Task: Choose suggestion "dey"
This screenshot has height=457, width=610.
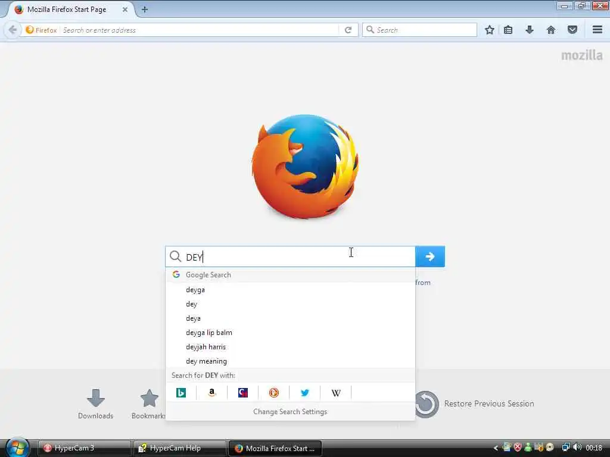Action: click(x=290, y=304)
